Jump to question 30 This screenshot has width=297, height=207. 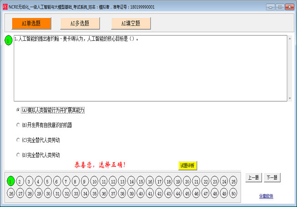(x=48, y=193)
